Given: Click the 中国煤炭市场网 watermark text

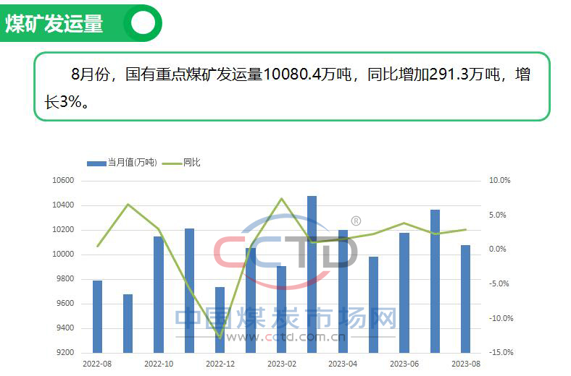Looking at the screenshot, I should click(286, 318).
